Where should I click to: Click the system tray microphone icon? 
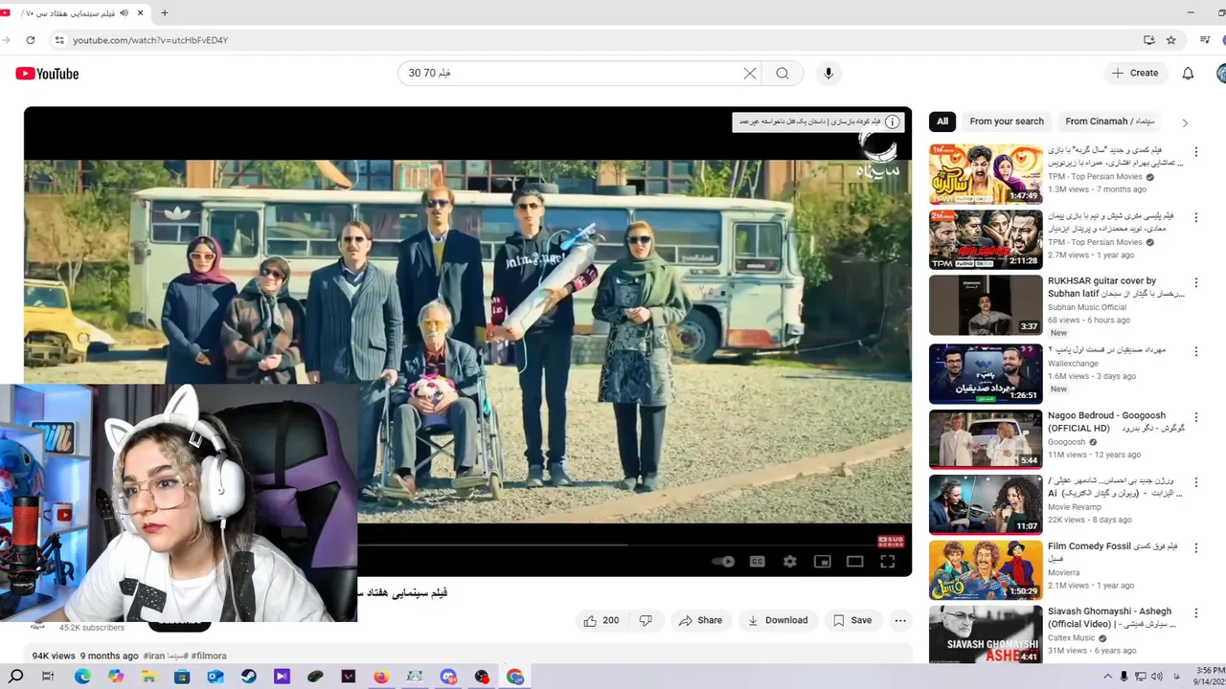(1124, 677)
